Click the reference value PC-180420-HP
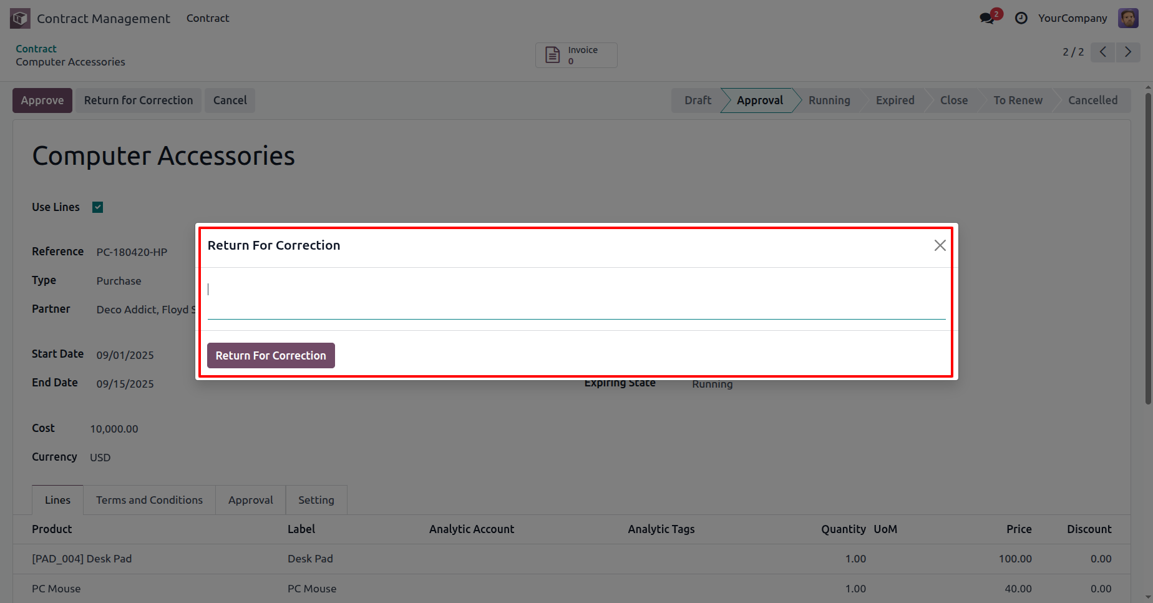Image resolution: width=1153 pixels, height=603 pixels. click(x=132, y=252)
